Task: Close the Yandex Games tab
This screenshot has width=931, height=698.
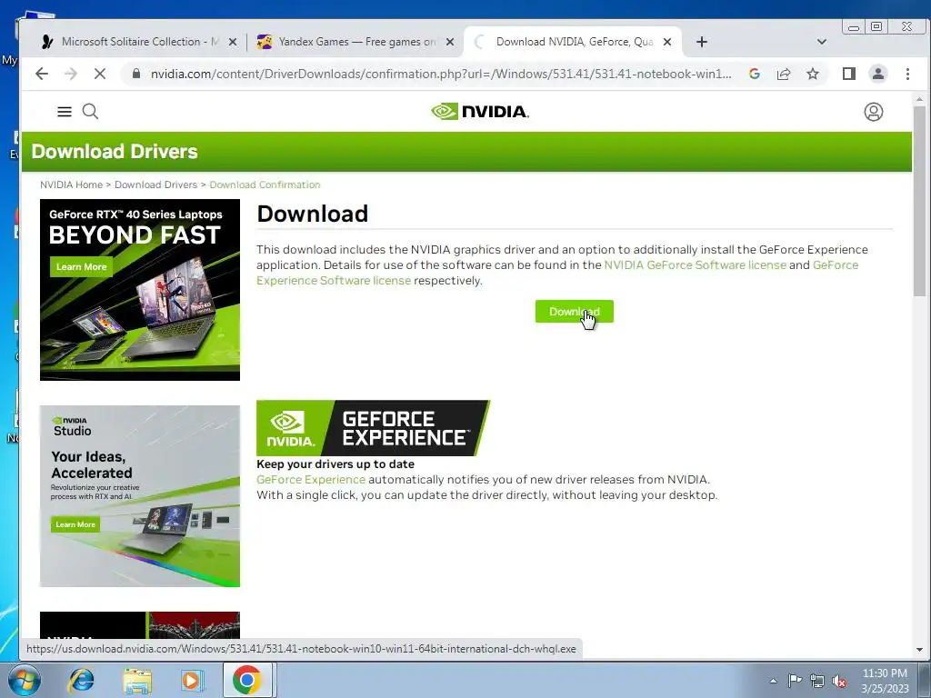Action: (x=450, y=42)
